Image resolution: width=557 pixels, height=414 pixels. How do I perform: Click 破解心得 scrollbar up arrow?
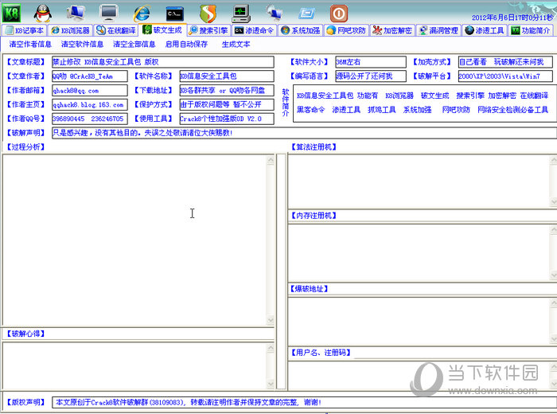click(x=271, y=348)
